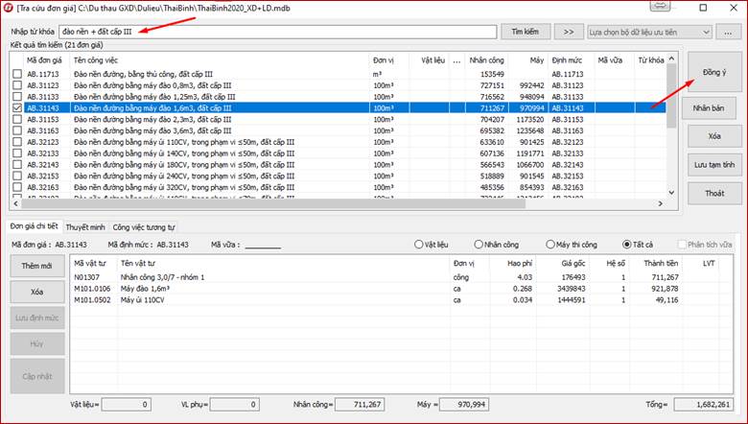This screenshot has width=748, height=424.
Task: Confirm selection with the Đồng ý button
Action: tap(713, 73)
